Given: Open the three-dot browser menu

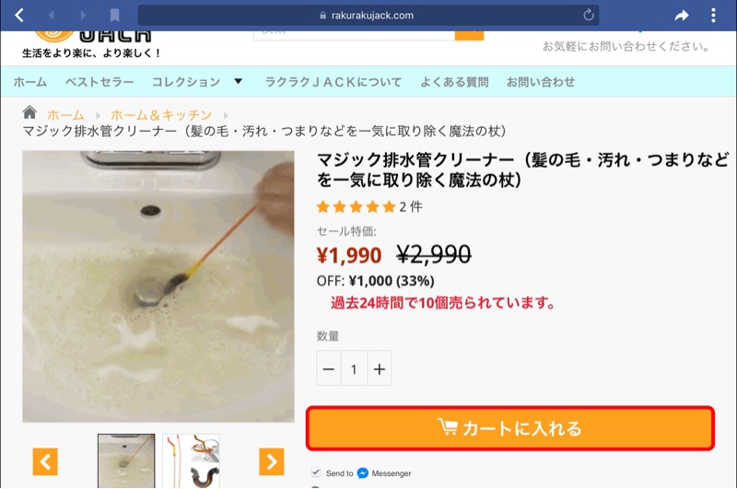Looking at the screenshot, I should (x=713, y=16).
